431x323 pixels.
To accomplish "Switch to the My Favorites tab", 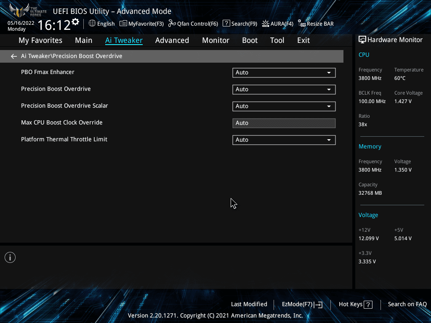I will (40, 40).
